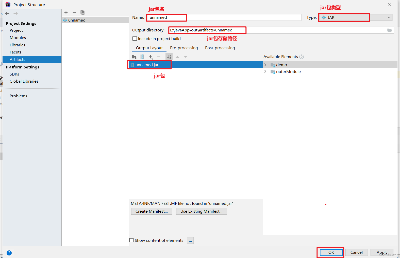The height and width of the screenshot is (258, 400).
Task: Move element up with arrow icon
Action: point(177,57)
